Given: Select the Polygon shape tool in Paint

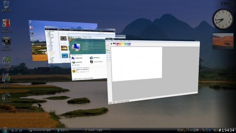Looking at the screenshot, I should coord(109,57).
